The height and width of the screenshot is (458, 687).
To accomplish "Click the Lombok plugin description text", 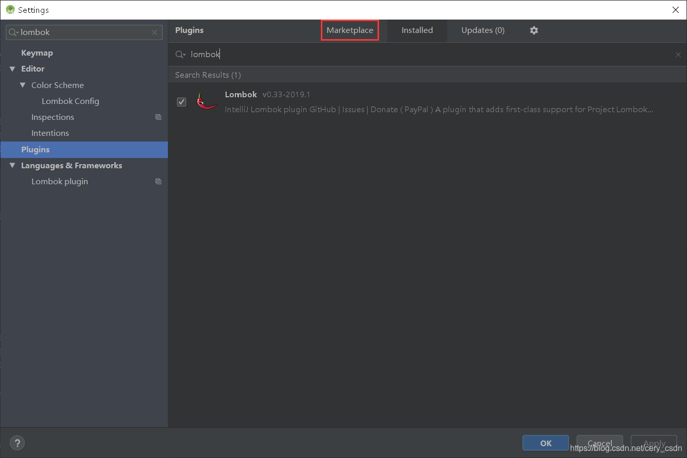I will [x=439, y=110].
